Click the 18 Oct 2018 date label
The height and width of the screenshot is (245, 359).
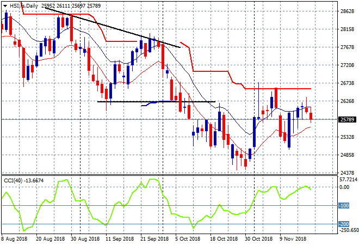click(x=224, y=239)
